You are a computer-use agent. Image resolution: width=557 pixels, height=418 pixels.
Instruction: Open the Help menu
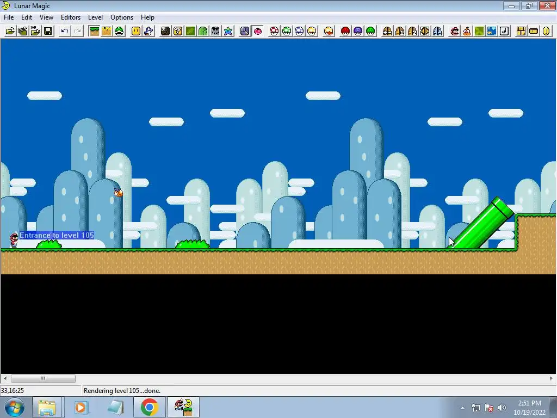[147, 17]
